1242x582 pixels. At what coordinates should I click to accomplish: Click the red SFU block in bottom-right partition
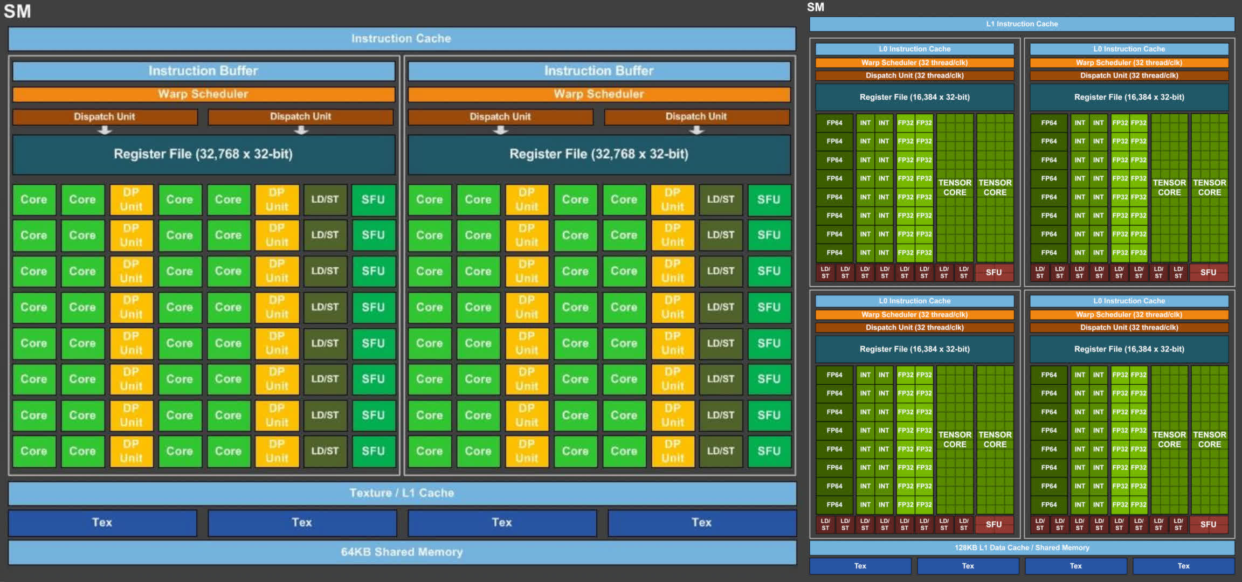point(1208,524)
